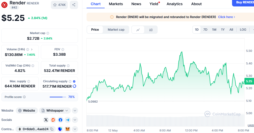Click the volume bars area
Image resolution: width=254 pixels, height=133 pixels.
click(165, 121)
